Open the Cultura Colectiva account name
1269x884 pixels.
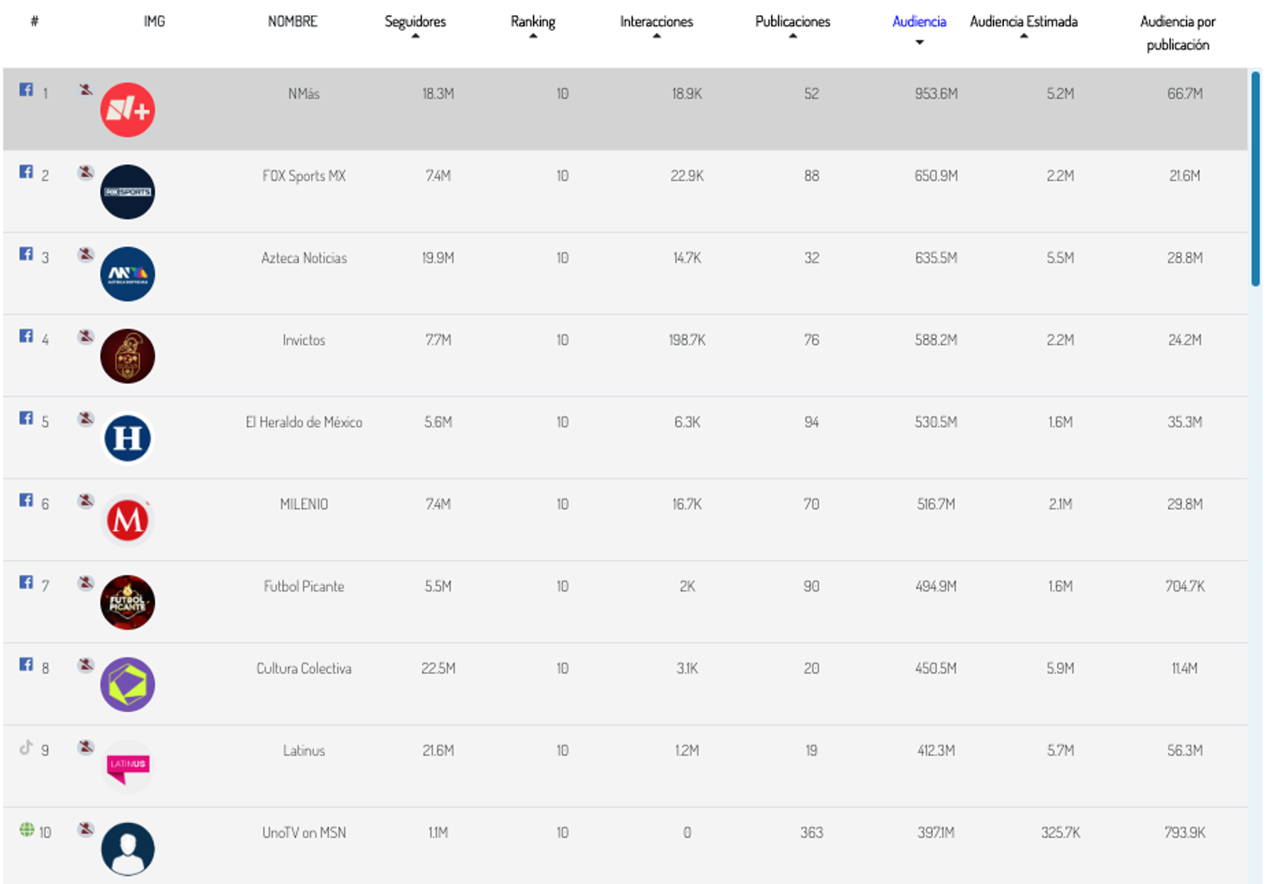pyautogui.click(x=304, y=668)
